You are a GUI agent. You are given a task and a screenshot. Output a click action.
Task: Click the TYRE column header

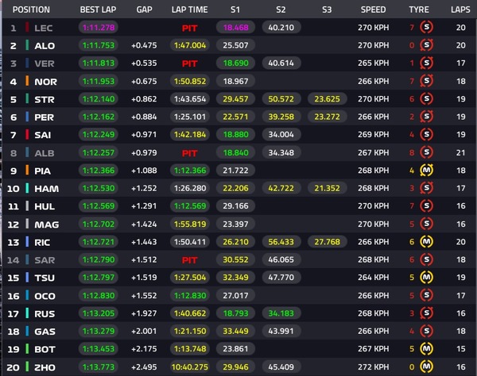[x=420, y=10]
